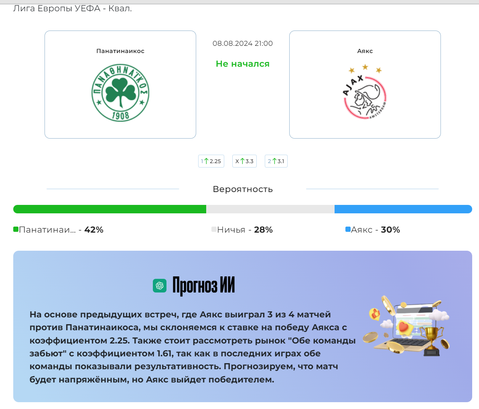Open the Аякс team card

pos(365,84)
